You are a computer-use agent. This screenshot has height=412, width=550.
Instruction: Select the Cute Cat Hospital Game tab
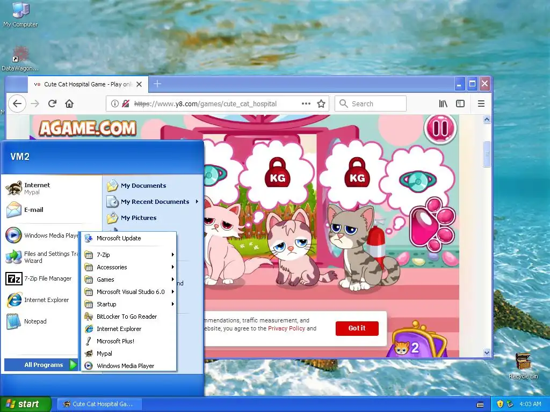coord(88,84)
